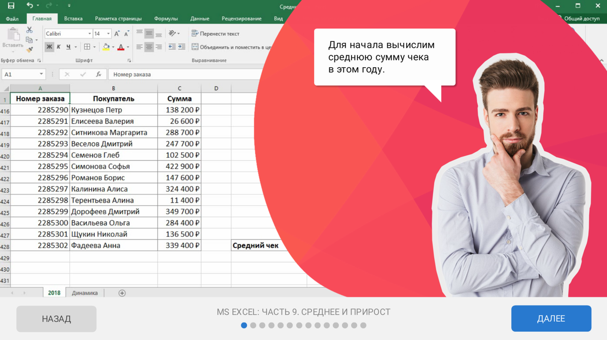Click the Undo arrow icon

coord(29,6)
